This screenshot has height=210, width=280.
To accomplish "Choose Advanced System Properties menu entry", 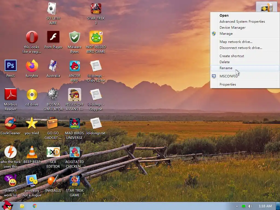I will 245,22.
